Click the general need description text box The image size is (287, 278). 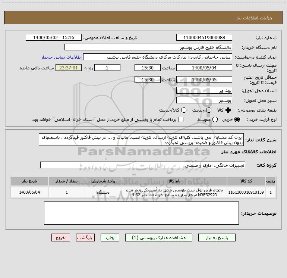141,140
